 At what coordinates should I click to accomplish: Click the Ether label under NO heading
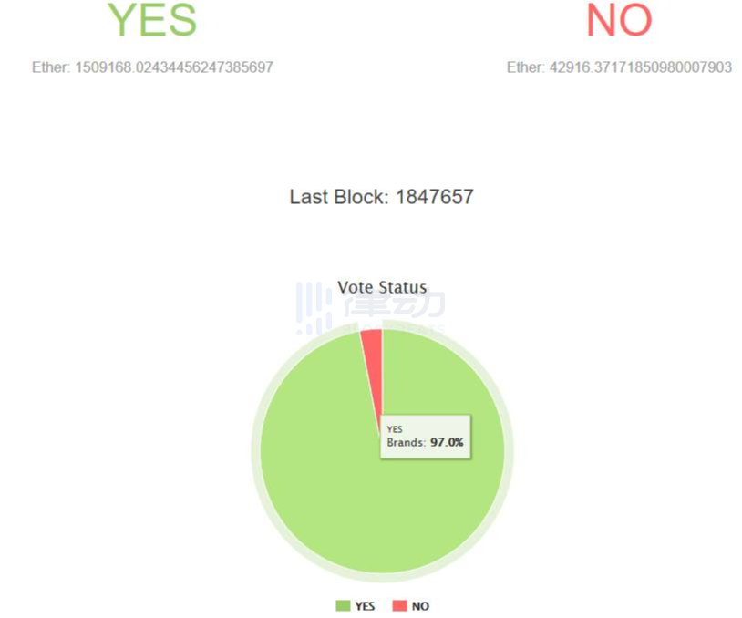[524, 67]
